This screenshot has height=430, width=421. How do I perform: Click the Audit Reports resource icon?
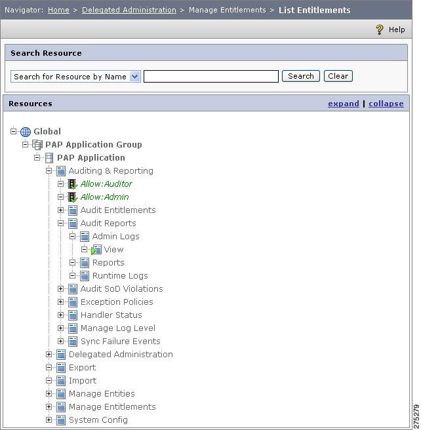[73, 224]
